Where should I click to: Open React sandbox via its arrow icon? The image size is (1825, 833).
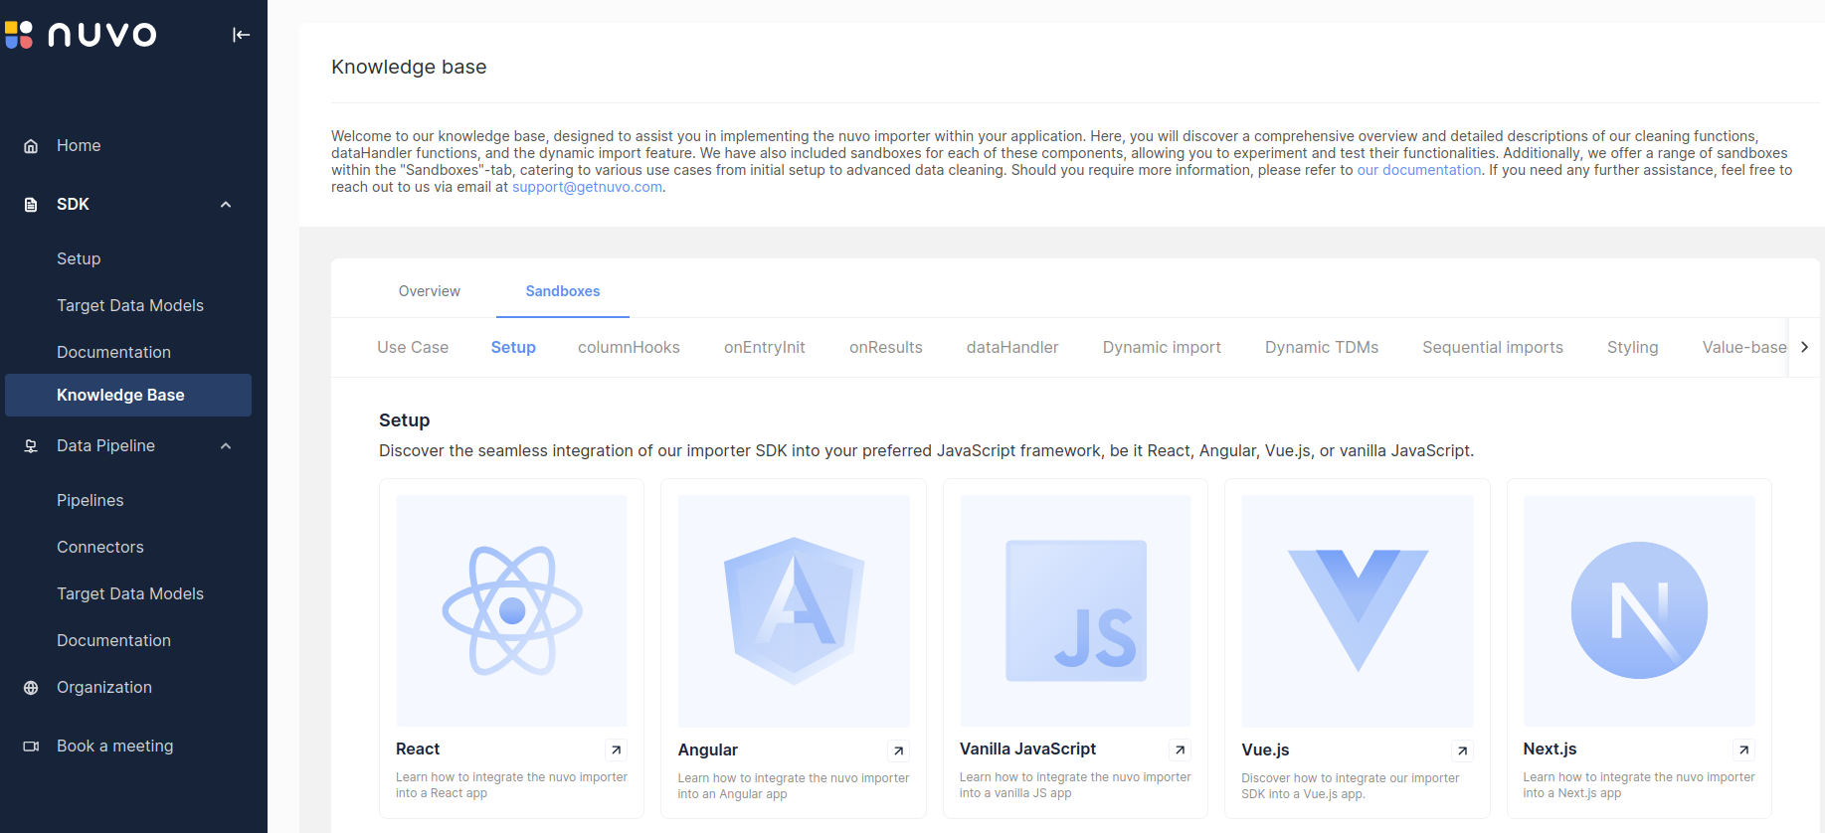pos(617,750)
